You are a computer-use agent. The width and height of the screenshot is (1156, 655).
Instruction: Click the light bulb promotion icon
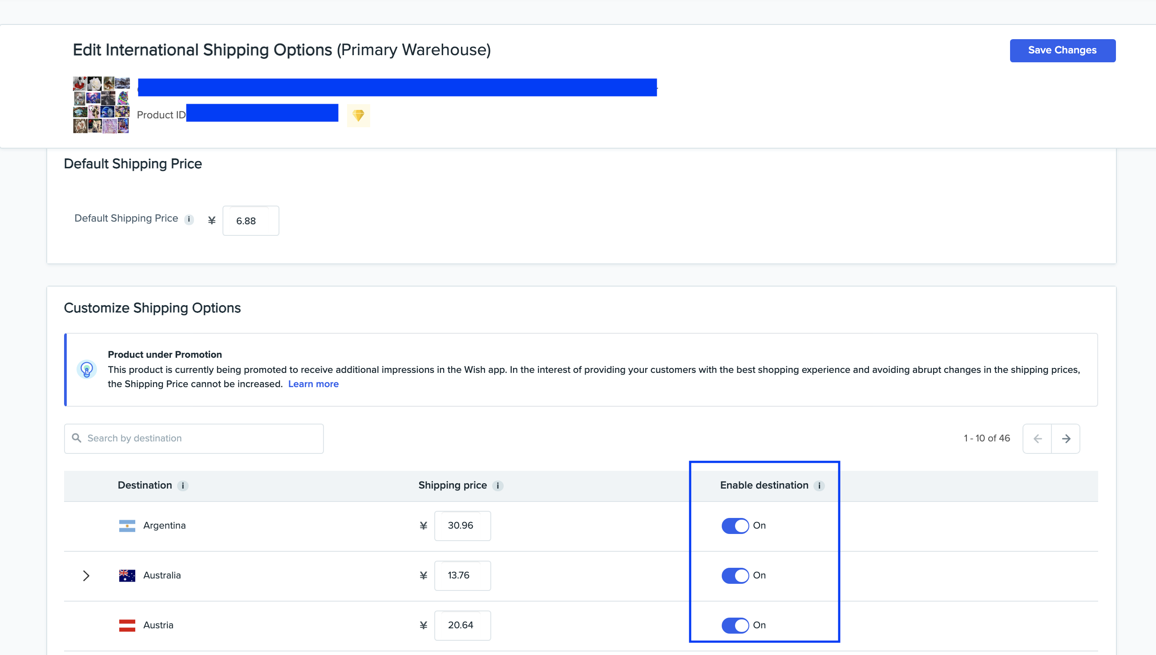(x=86, y=370)
